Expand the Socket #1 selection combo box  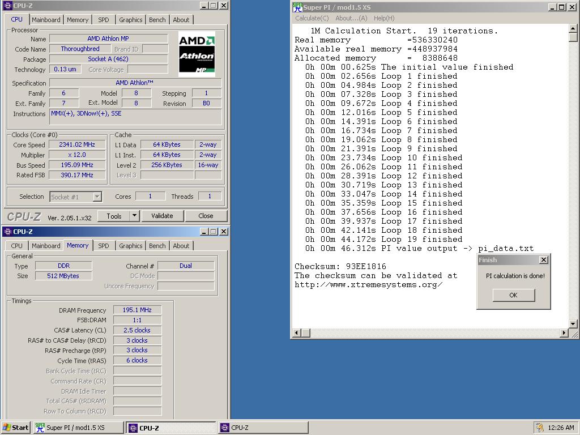click(97, 197)
